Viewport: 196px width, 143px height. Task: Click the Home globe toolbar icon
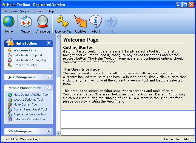[8, 21]
